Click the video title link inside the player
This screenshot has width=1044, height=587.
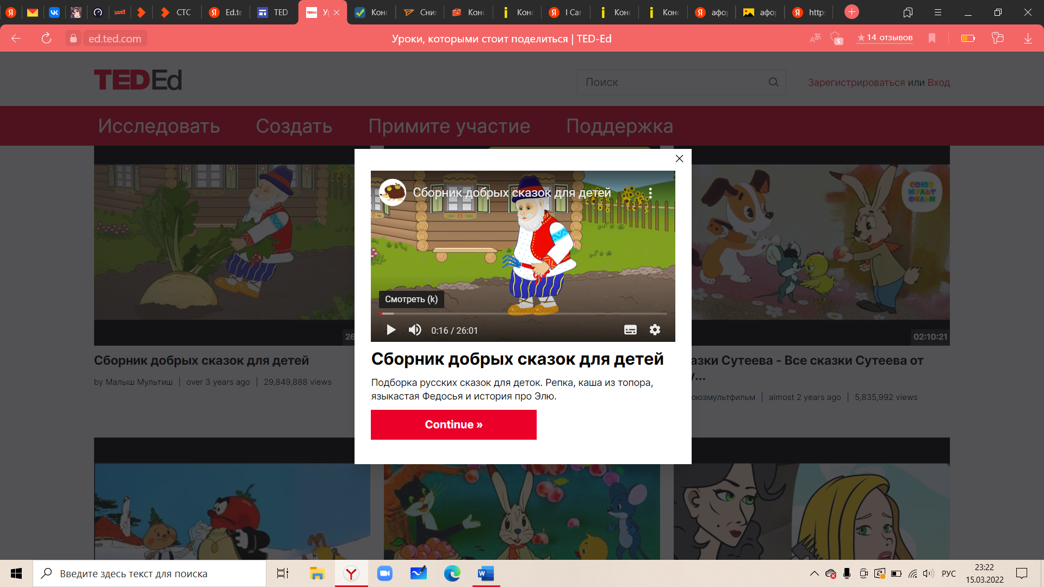512,192
